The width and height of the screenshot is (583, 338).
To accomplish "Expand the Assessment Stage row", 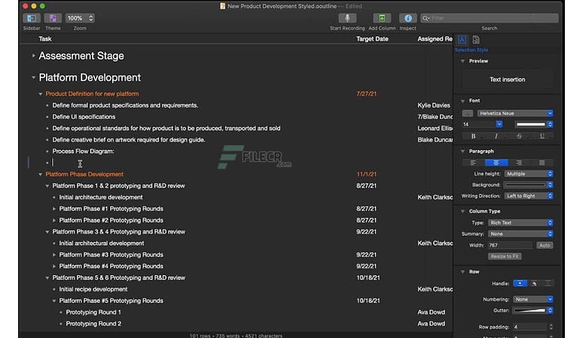I will tap(33, 56).
